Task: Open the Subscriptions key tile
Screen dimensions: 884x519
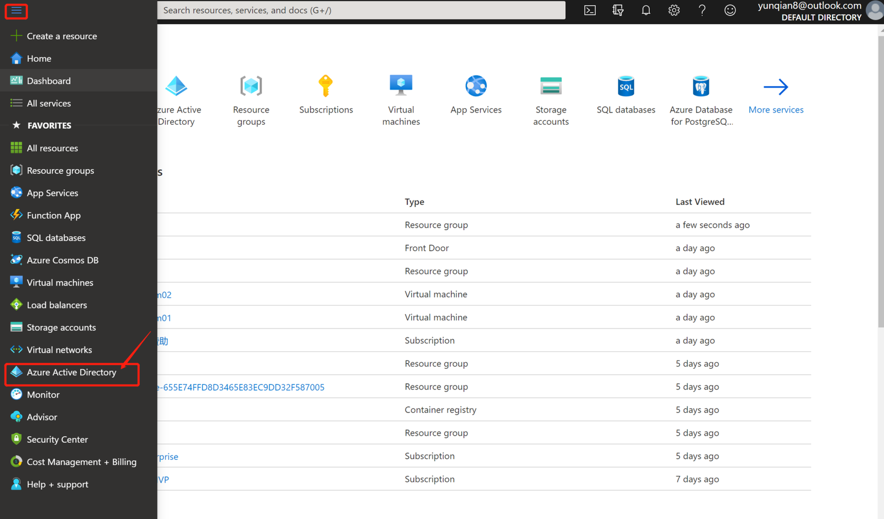Action: (x=326, y=94)
